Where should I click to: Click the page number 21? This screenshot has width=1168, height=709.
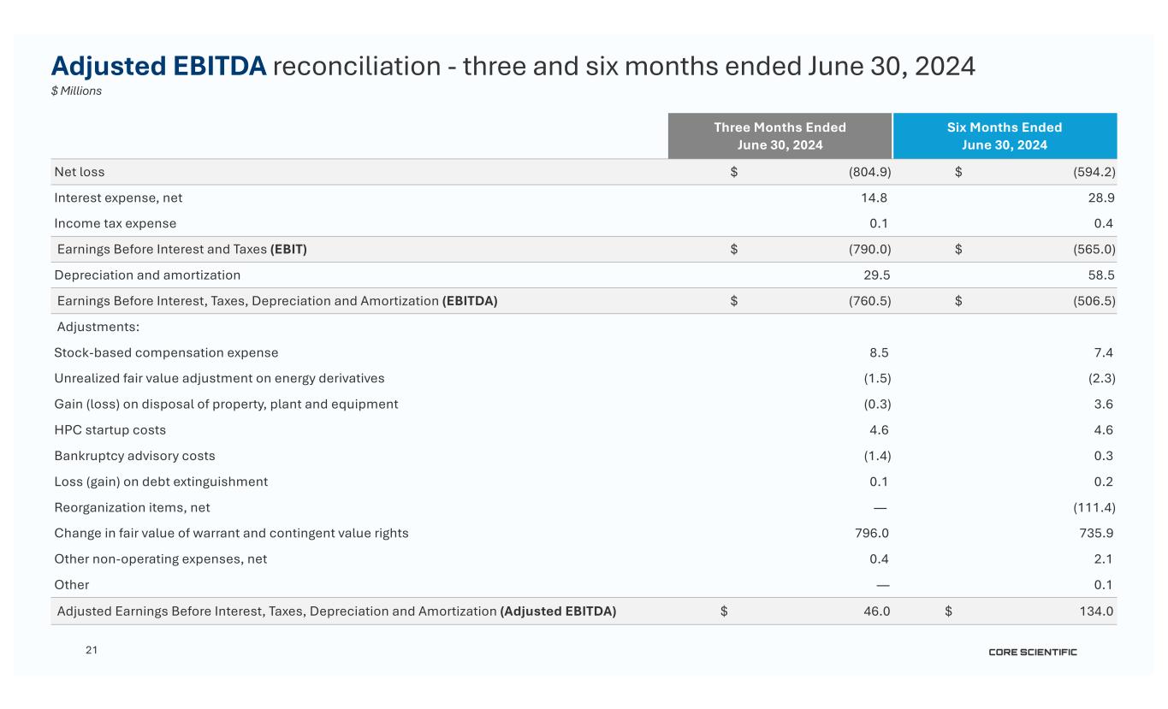(x=92, y=651)
